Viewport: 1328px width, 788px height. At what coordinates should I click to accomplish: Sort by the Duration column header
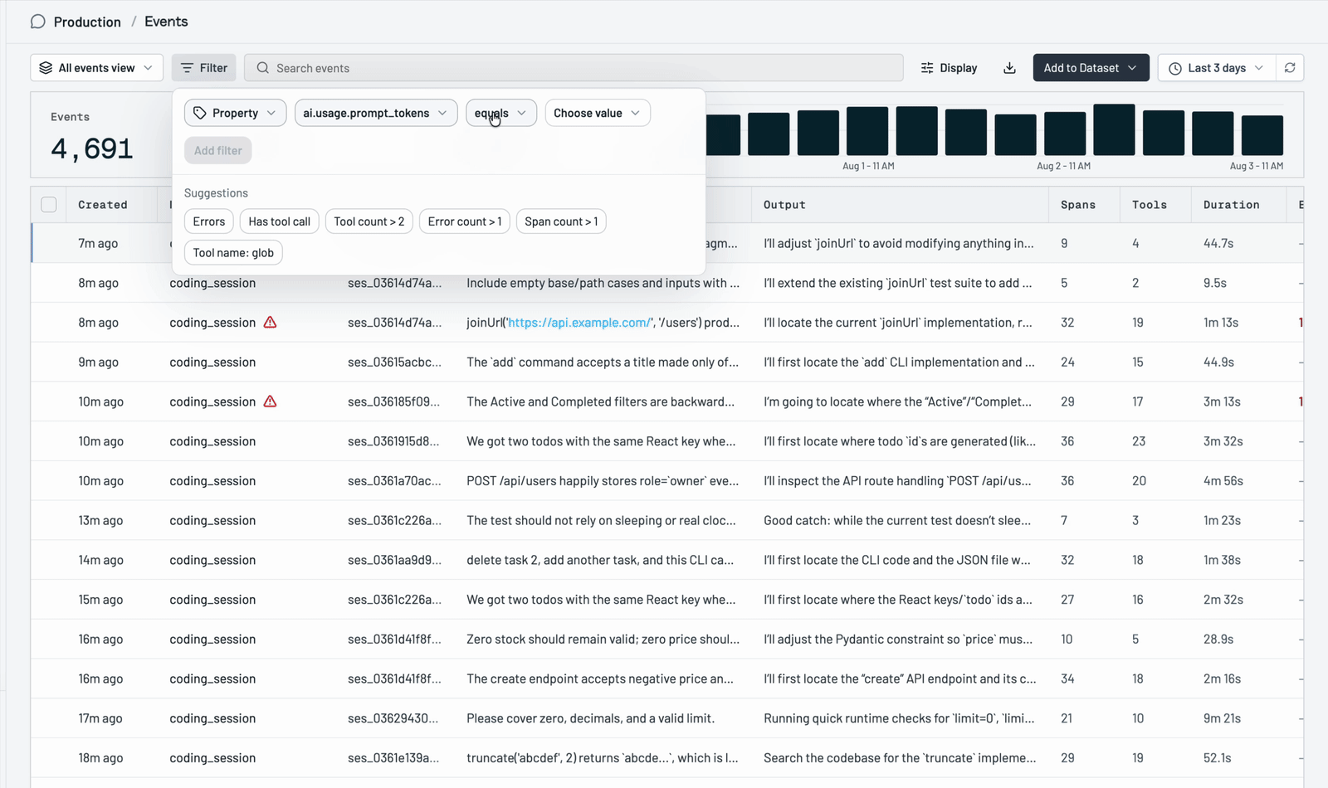coord(1232,205)
